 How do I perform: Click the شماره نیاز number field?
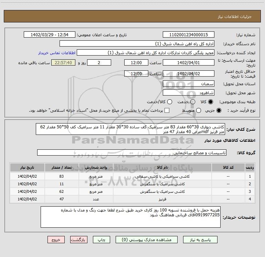188,35
